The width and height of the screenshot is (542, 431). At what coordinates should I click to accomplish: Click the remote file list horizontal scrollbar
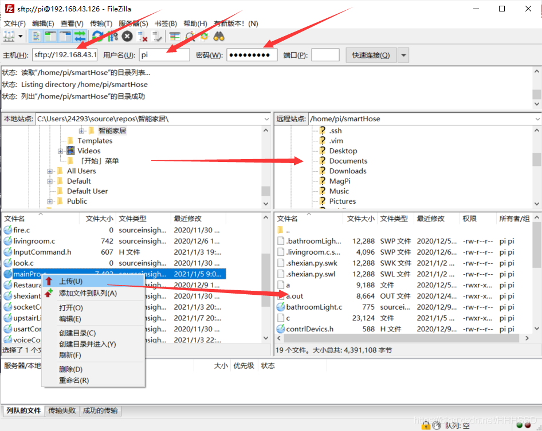point(401,338)
